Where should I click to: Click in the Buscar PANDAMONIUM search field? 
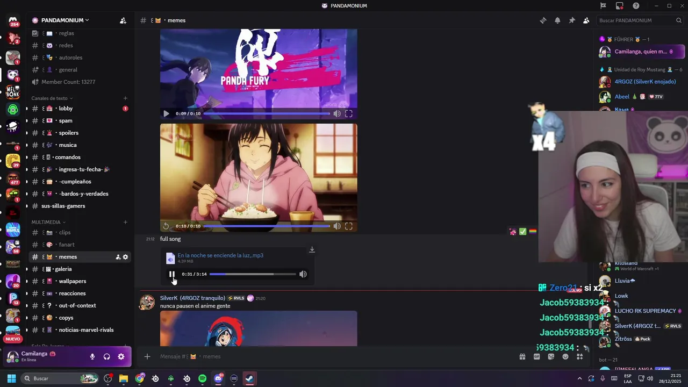point(640,20)
